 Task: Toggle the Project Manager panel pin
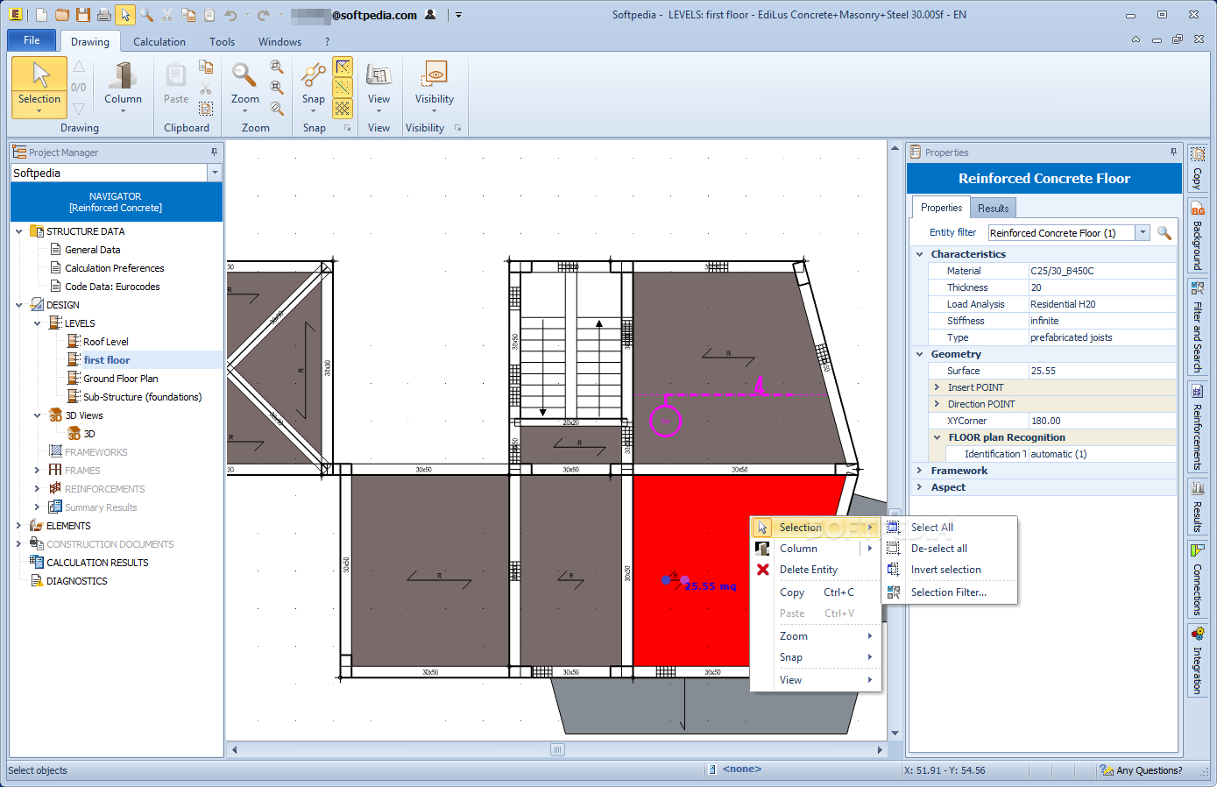[x=214, y=152]
